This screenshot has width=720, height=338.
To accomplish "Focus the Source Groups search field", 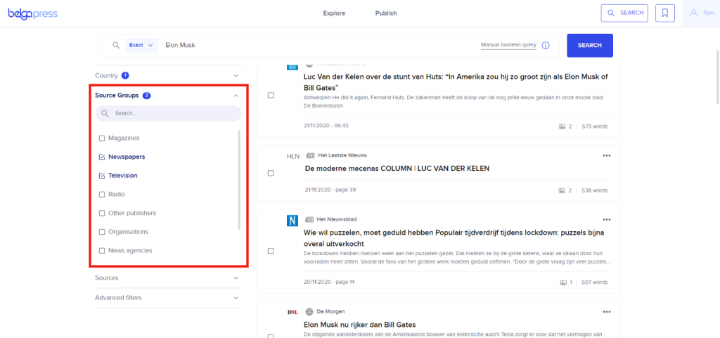I will pyautogui.click(x=168, y=113).
